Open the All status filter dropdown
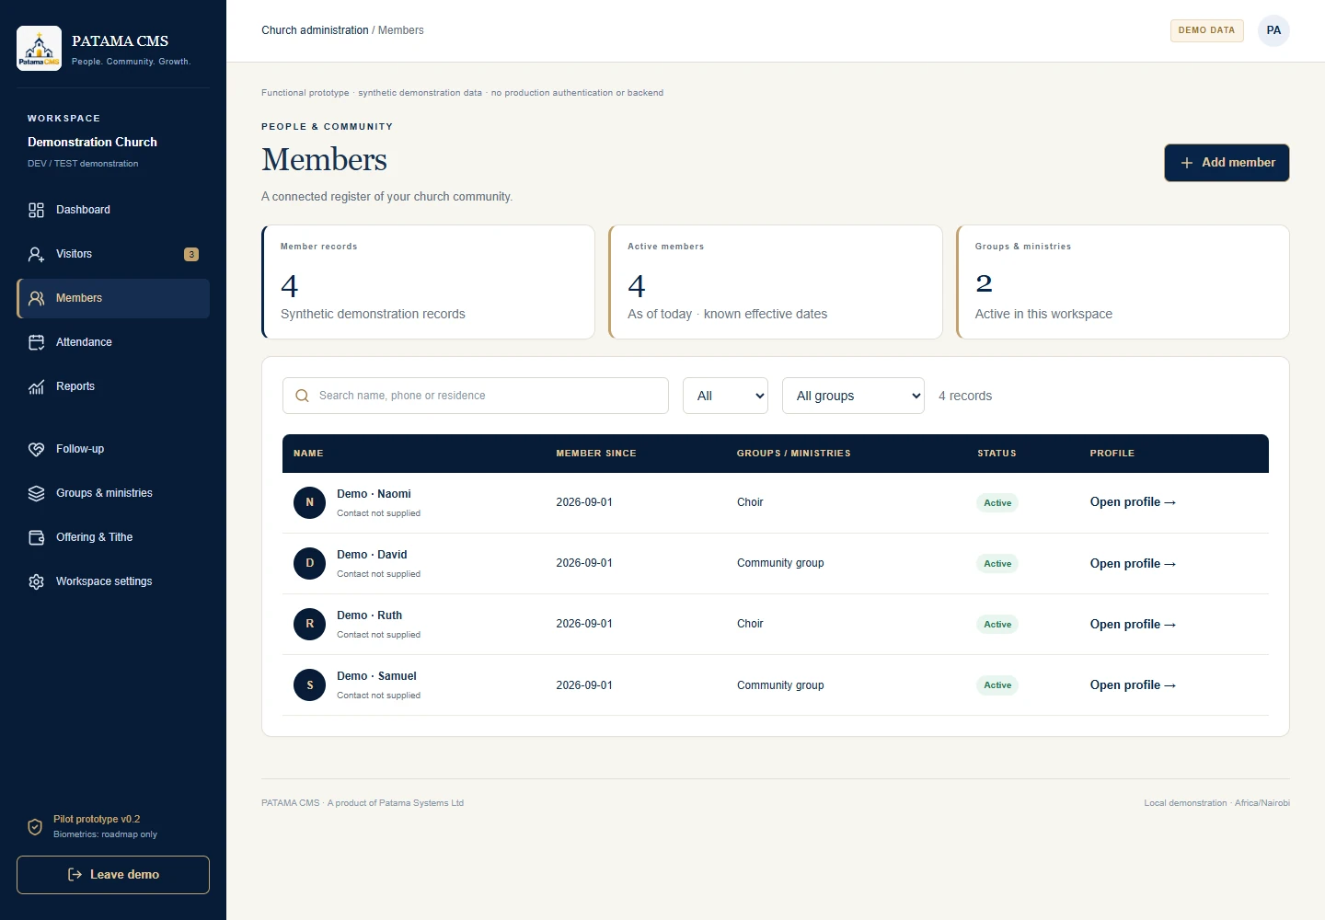Viewport: 1325px width, 920px height. (x=725, y=396)
